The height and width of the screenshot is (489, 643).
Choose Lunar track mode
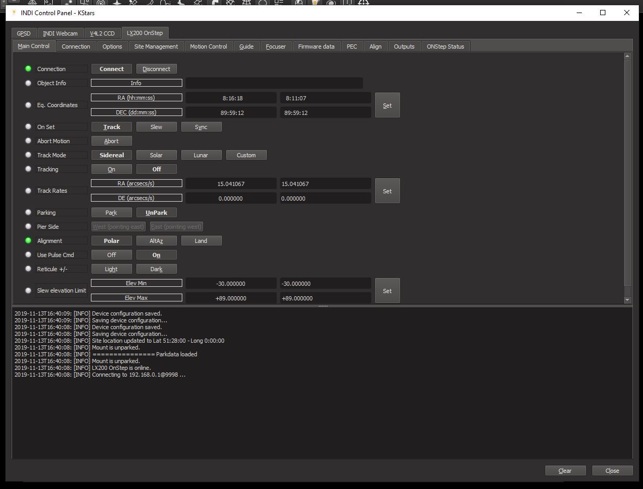(201, 155)
